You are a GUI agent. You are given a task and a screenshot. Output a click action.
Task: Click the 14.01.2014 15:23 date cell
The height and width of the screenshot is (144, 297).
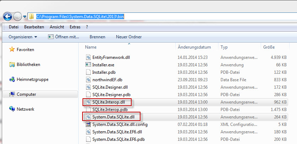coord(193,57)
